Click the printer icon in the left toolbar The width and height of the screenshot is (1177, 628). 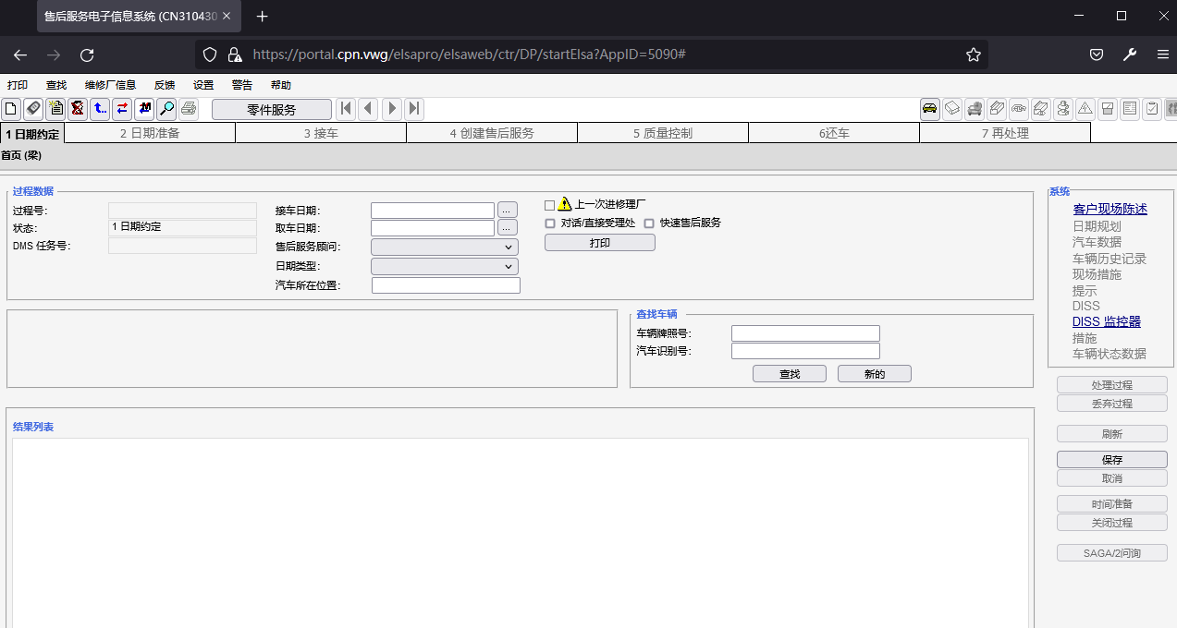(x=188, y=108)
